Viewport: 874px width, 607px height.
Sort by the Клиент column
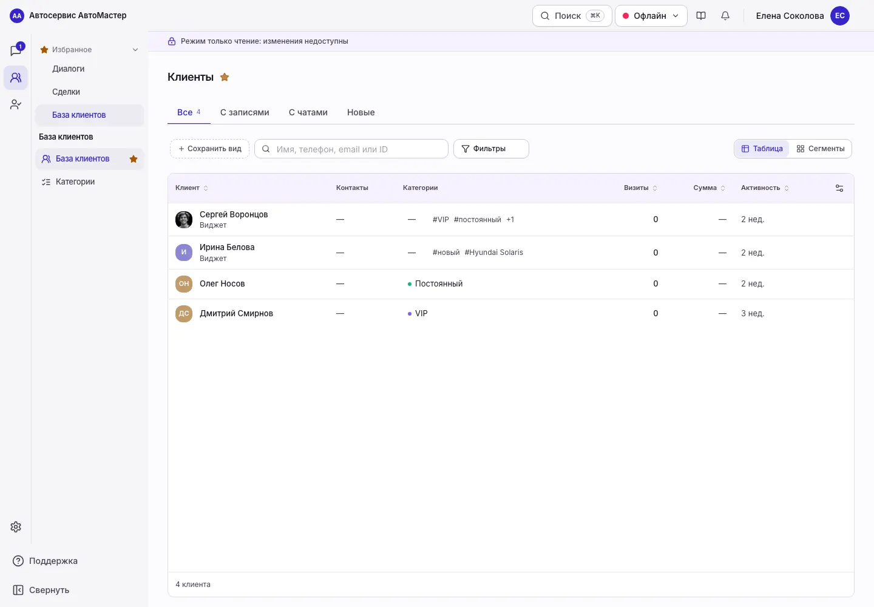192,188
